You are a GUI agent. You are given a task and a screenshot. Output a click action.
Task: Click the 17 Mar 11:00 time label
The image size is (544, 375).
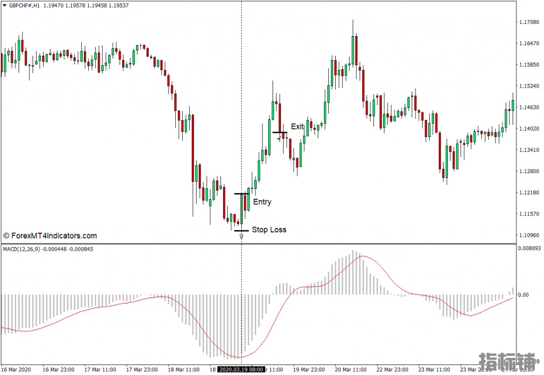pos(100,370)
